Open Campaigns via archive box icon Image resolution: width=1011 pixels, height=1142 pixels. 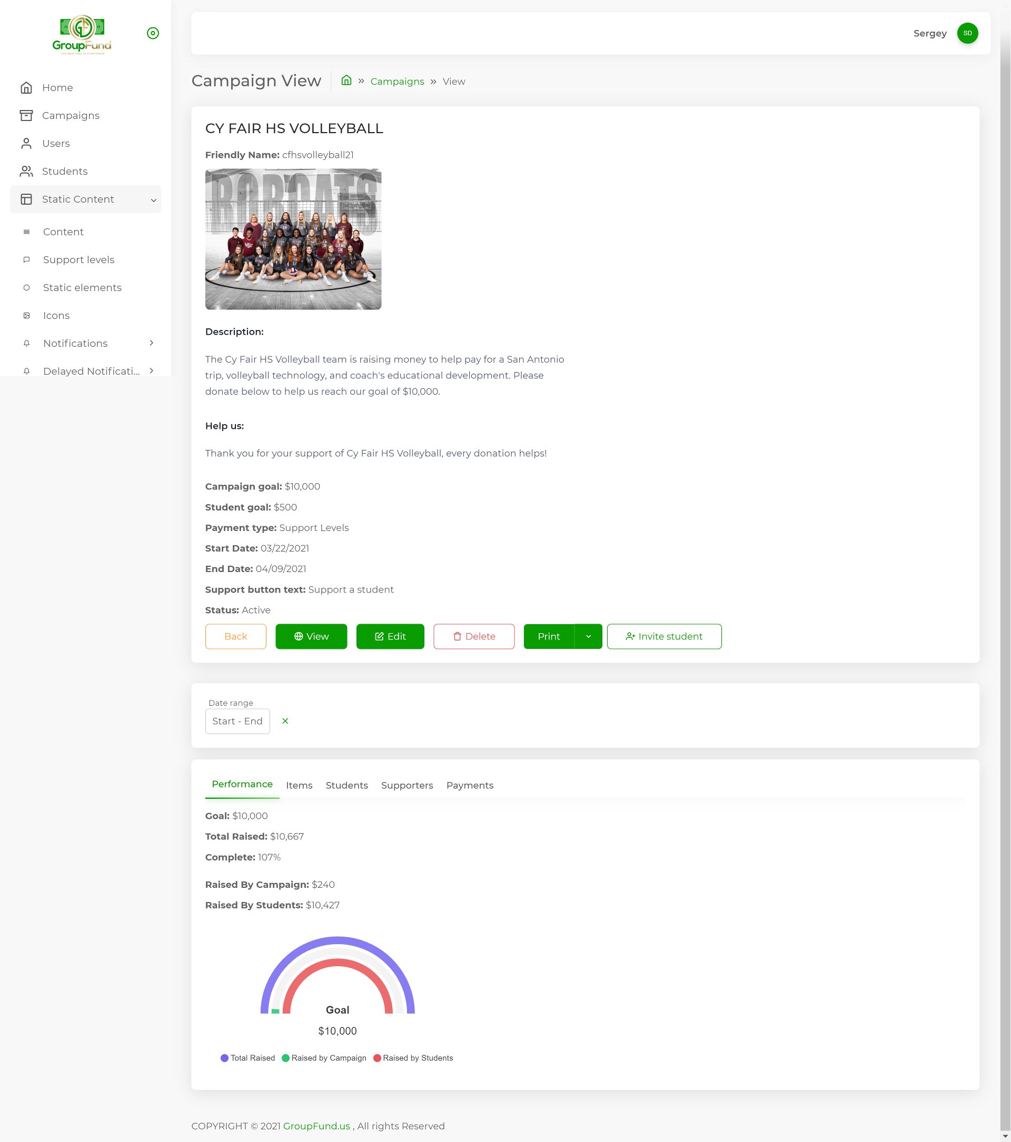pos(26,116)
